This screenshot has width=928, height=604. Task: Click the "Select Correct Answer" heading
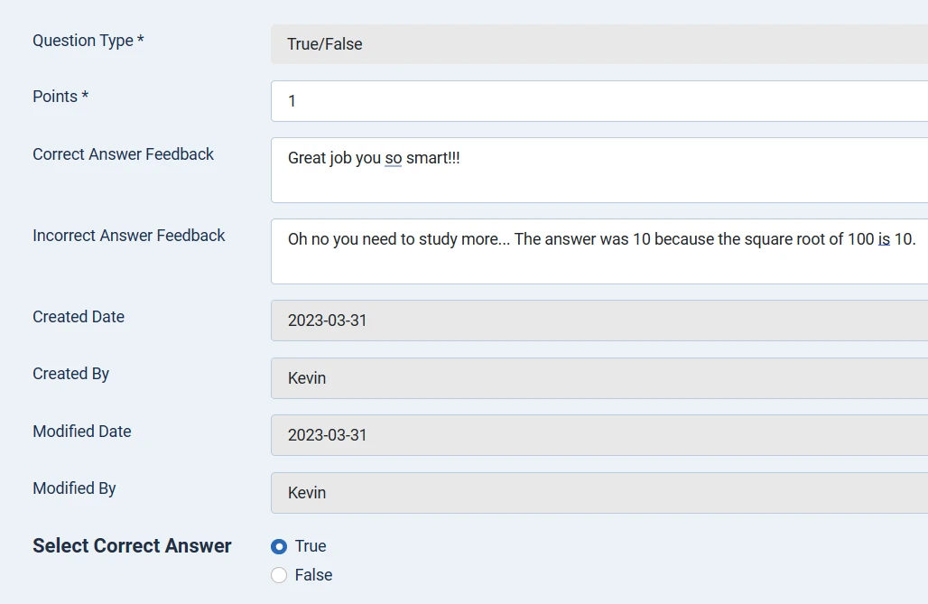(132, 546)
